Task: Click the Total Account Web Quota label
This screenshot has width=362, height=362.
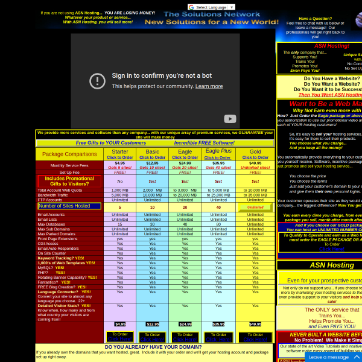Action: pyautogui.click(x=60, y=191)
